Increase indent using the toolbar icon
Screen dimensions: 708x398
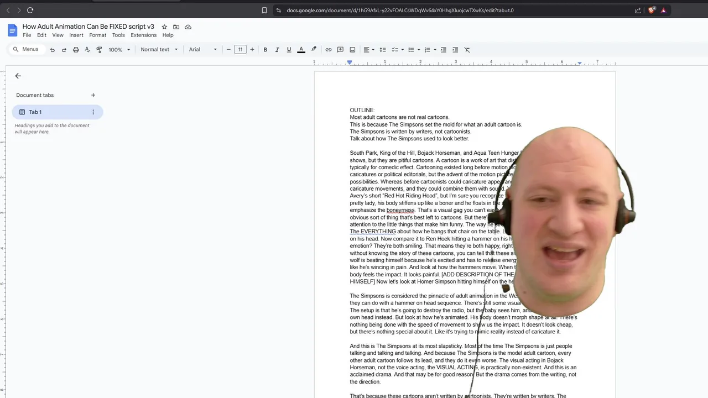455,50
